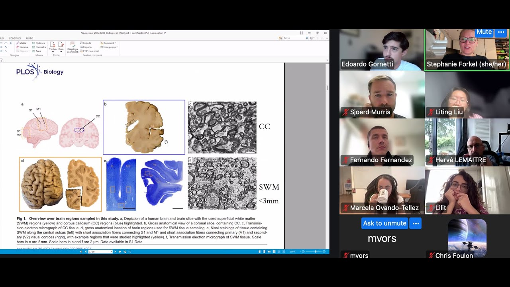Viewport: 510px width, 287px height.
Task: Select Fernando Fernandez's video tile
Action: click(382, 142)
